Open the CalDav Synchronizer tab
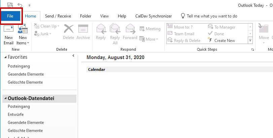The image size is (273, 138). click(153, 16)
